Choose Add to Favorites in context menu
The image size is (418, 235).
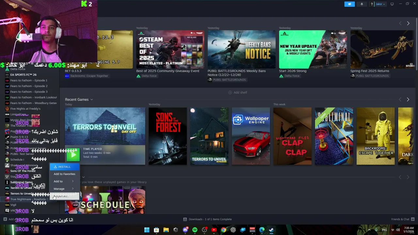[x=64, y=174]
